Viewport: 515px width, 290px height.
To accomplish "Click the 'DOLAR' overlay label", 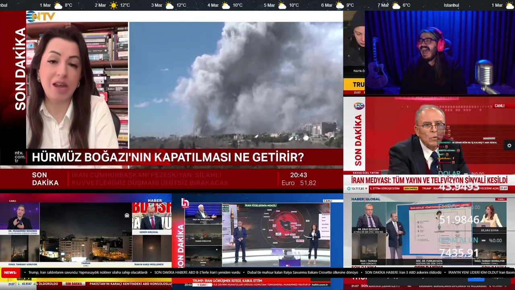I will click(449, 174).
